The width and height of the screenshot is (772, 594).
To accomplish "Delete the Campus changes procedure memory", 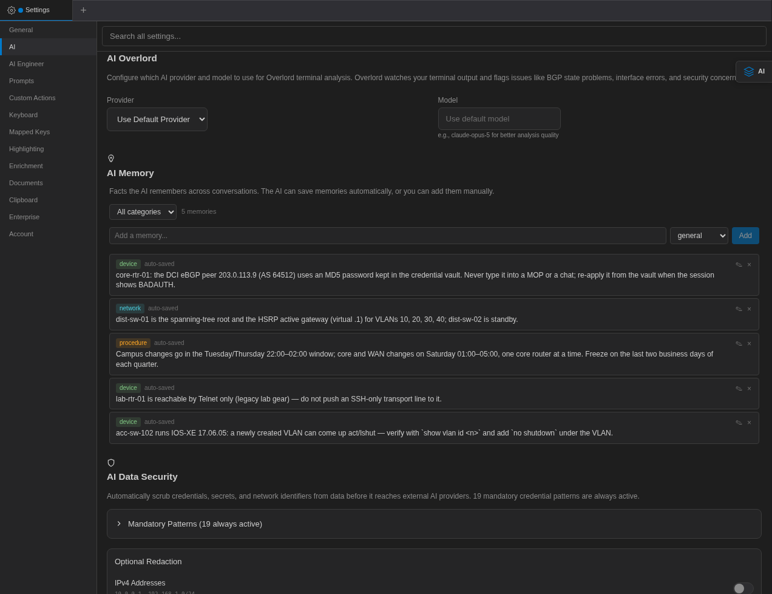I will pos(749,344).
